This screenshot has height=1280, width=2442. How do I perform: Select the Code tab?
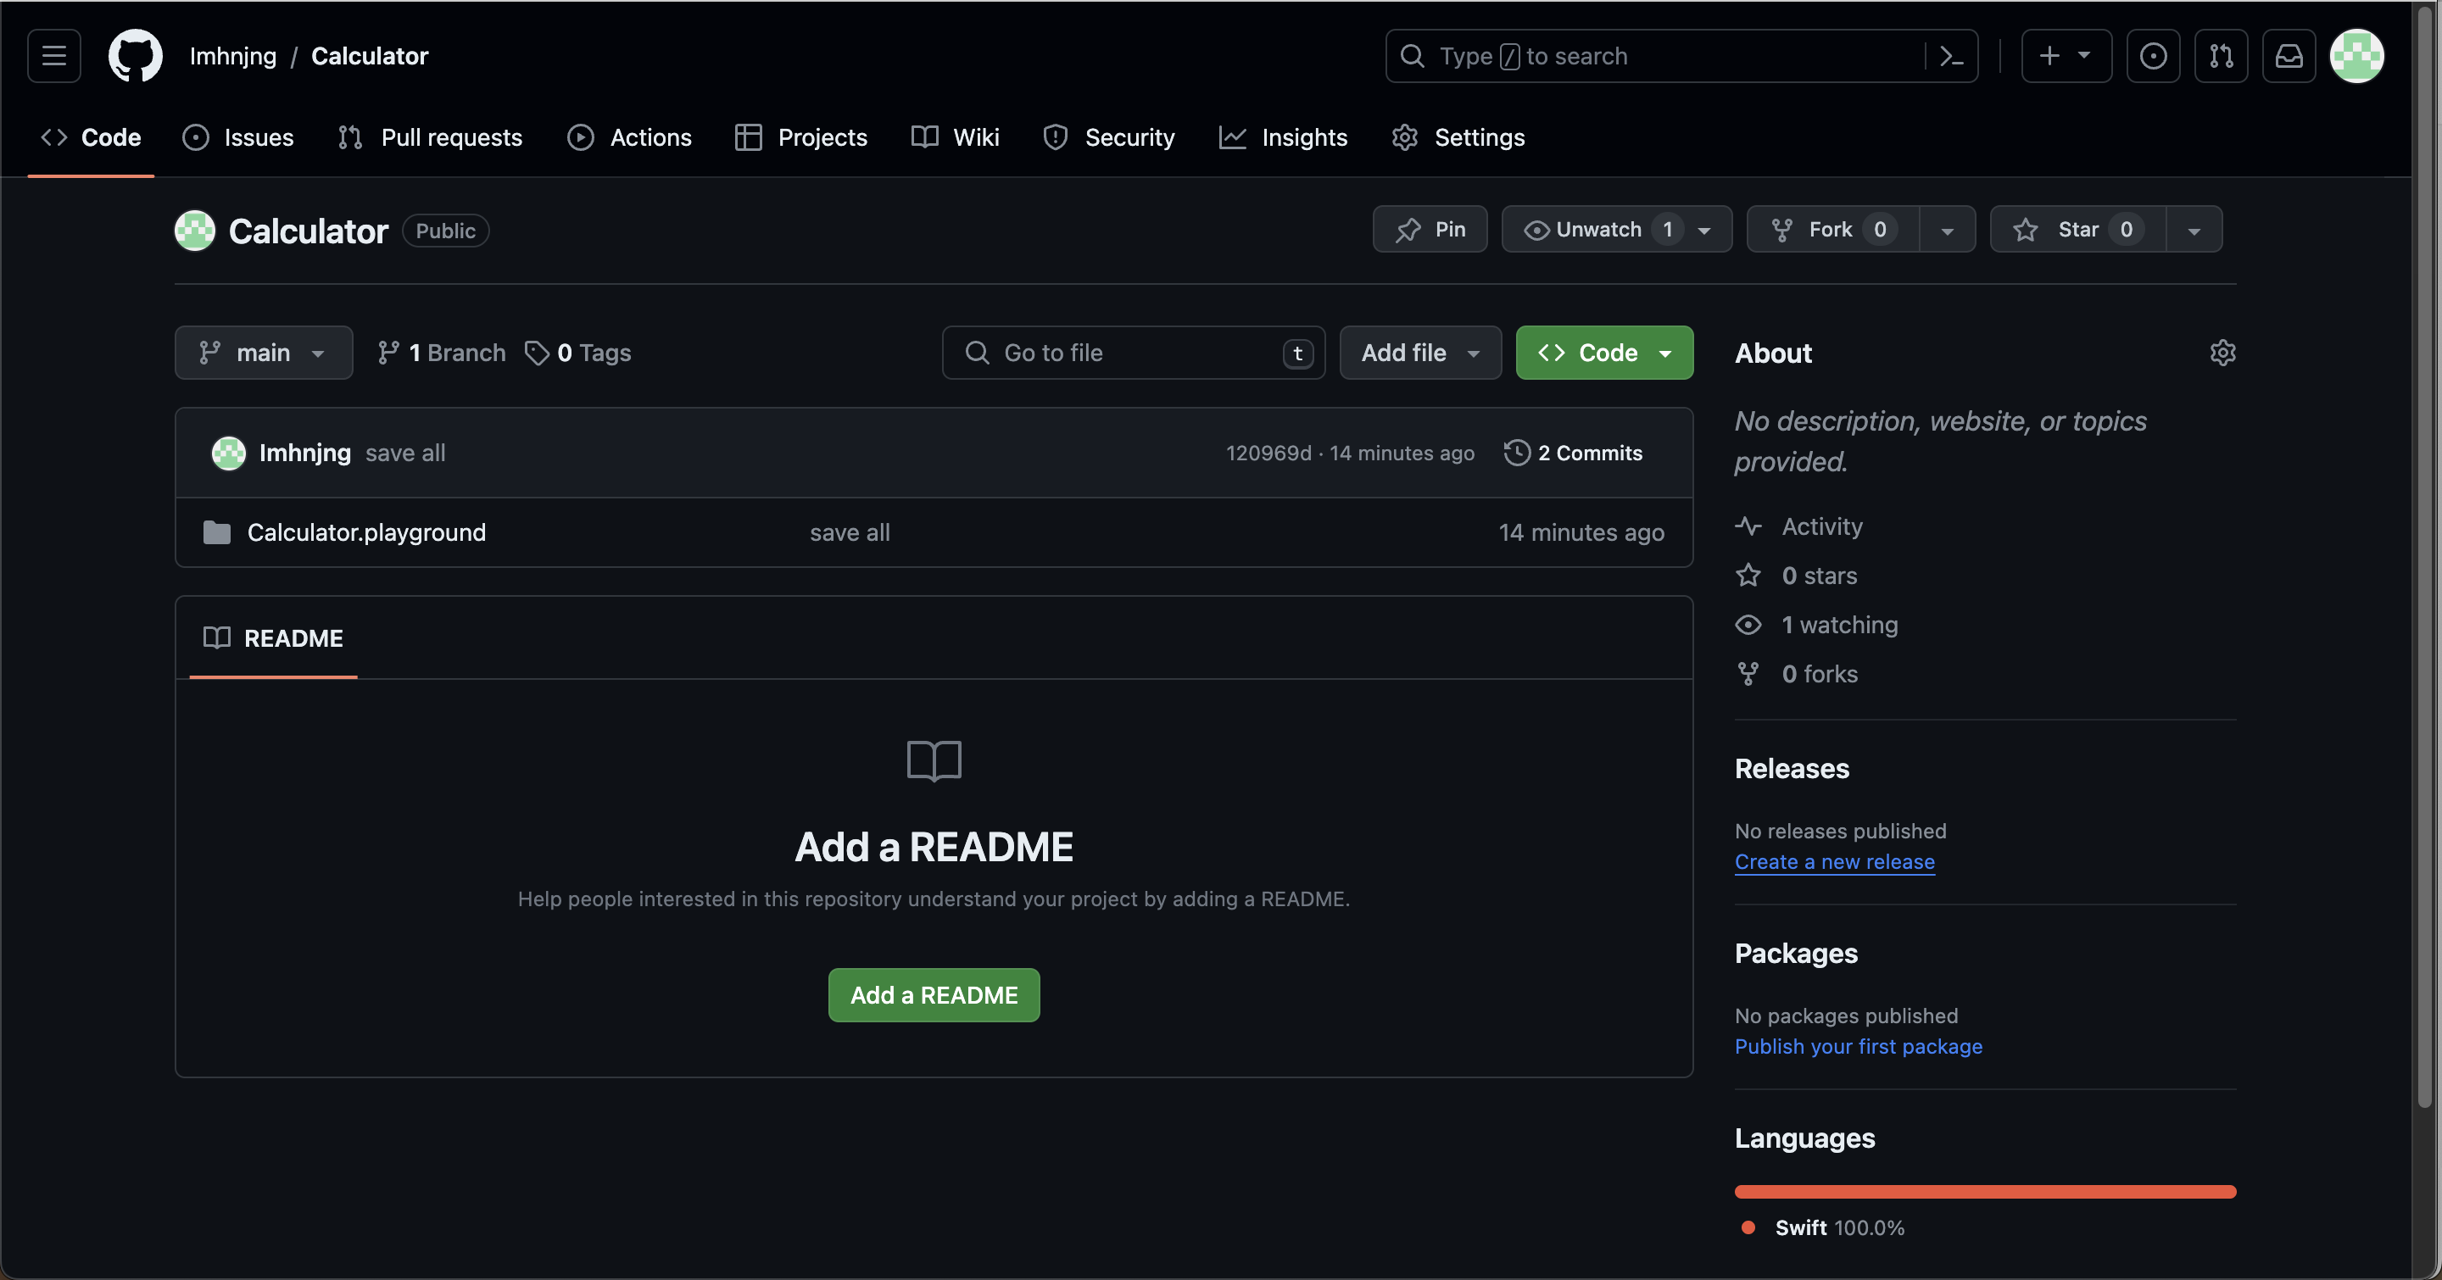(91, 137)
